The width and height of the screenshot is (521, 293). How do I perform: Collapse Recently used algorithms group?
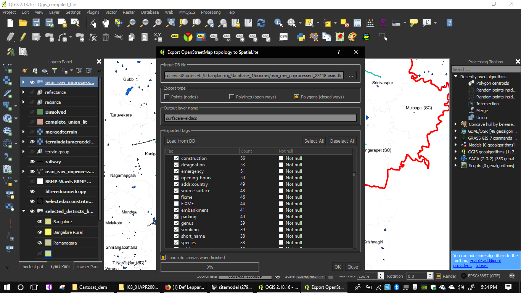click(455, 77)
